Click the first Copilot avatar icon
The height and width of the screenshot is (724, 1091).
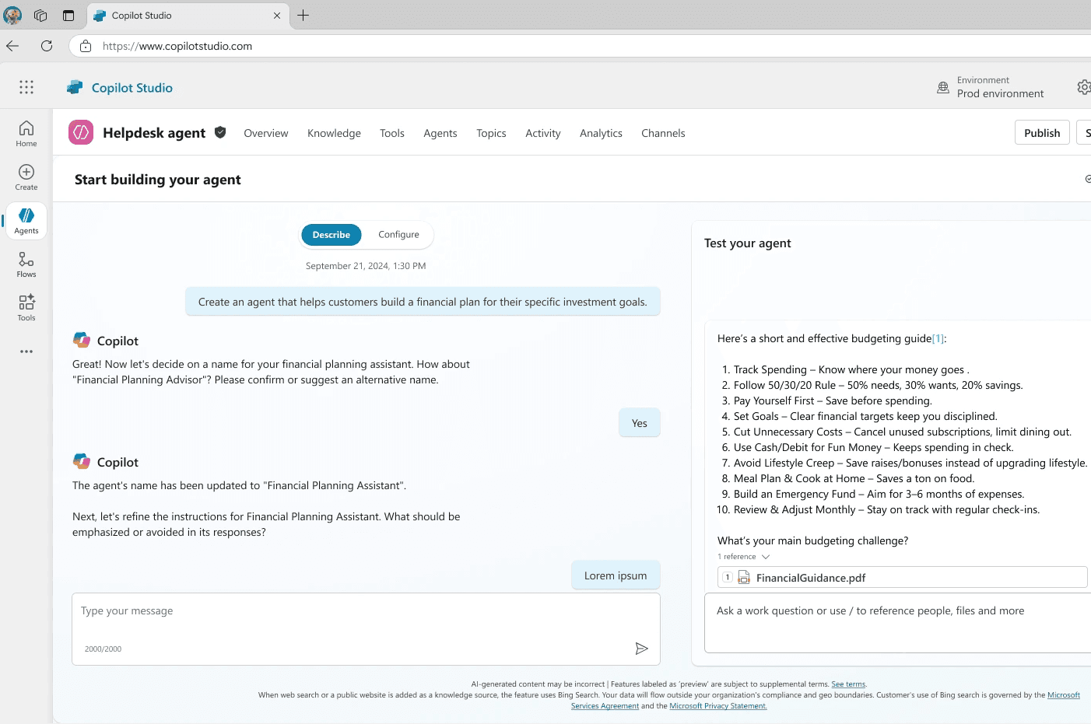click(82, 340)
